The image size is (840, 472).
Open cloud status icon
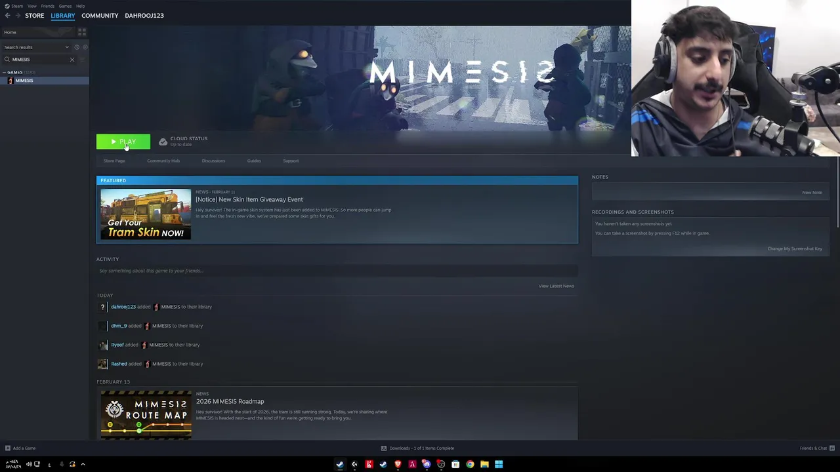click(163, 142)
